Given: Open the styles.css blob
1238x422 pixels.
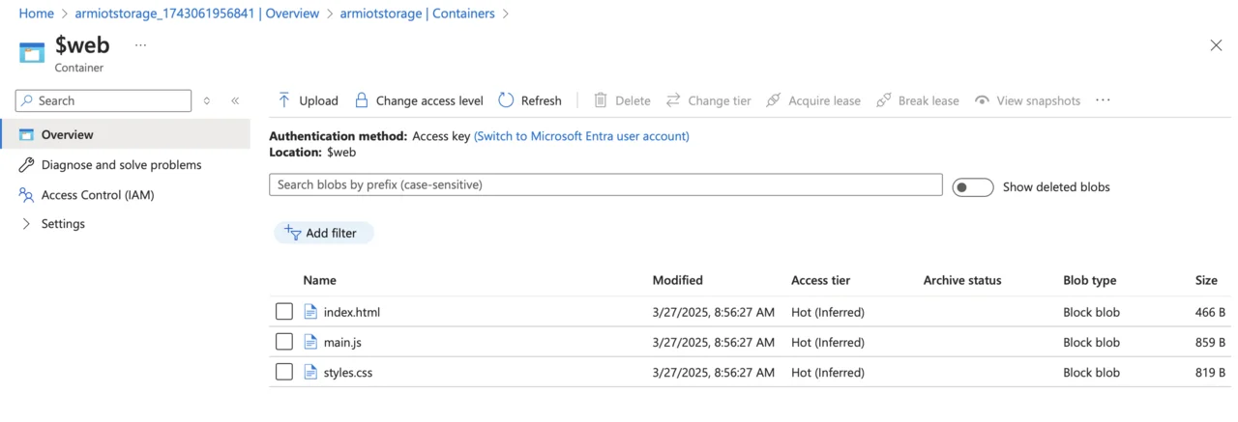Looking at the screenshot, I should 347,372.
